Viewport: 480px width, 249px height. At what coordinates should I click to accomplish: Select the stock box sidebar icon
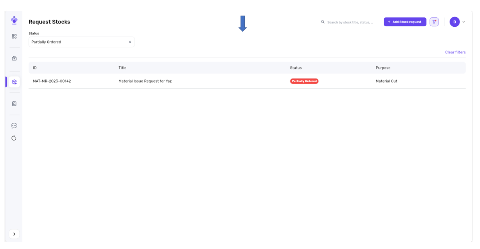click(x=14, y=82)
